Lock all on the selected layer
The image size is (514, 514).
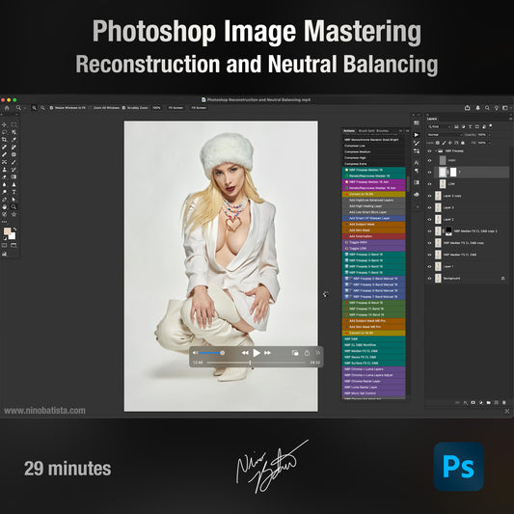(x=463, y=143)
